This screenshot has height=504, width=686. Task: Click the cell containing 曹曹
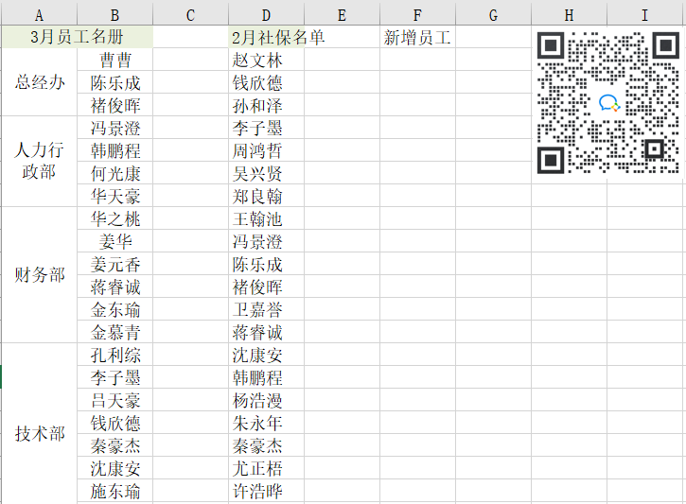click(114, 61)
